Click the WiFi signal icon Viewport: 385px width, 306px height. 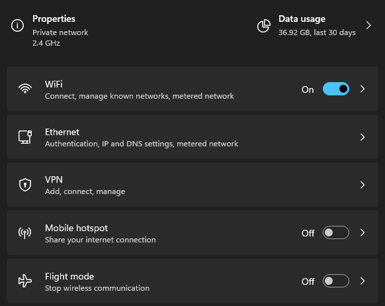point(25,89)
